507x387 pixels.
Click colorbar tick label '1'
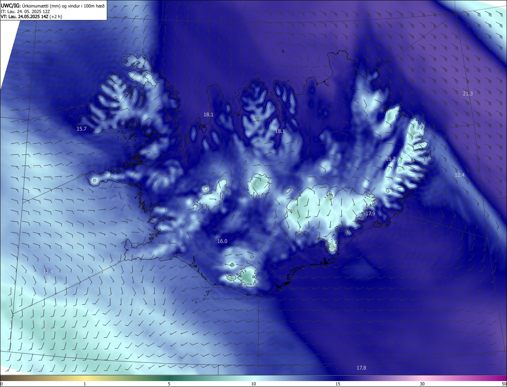pyautogui.click(x=85, y=384)
